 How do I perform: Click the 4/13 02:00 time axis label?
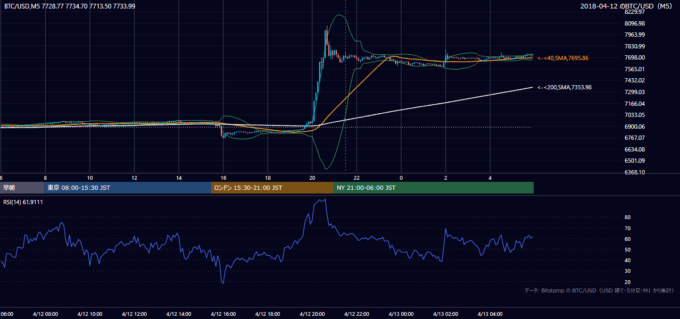tap(446, 314)
